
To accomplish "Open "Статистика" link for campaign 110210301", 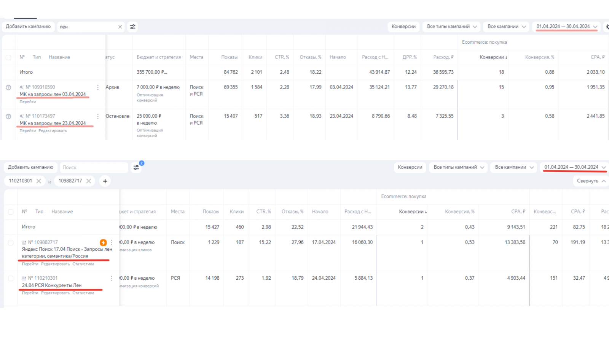I will coord(83,293).
